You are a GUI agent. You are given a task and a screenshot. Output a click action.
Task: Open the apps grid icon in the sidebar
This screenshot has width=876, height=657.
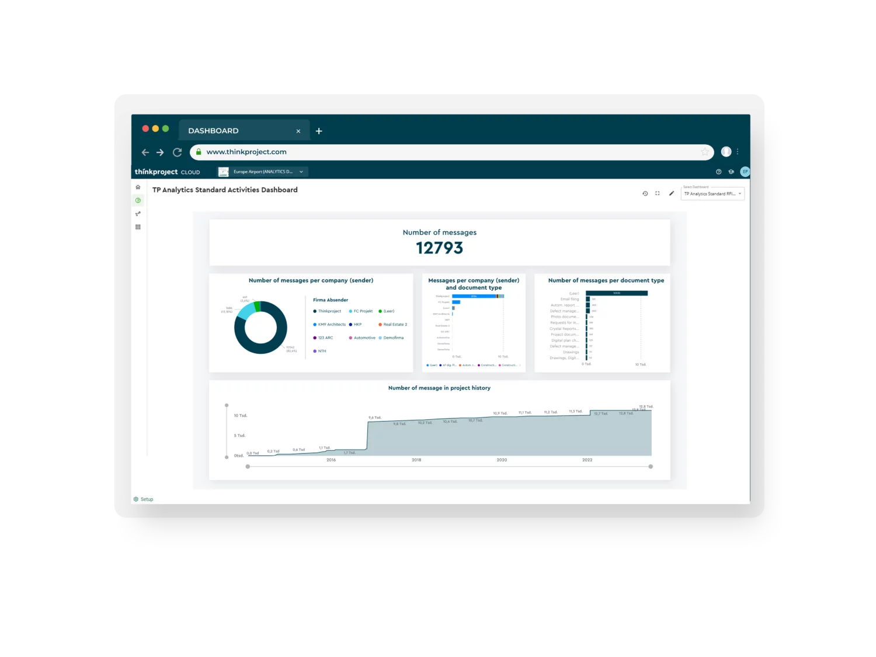[x=138, y=227]
